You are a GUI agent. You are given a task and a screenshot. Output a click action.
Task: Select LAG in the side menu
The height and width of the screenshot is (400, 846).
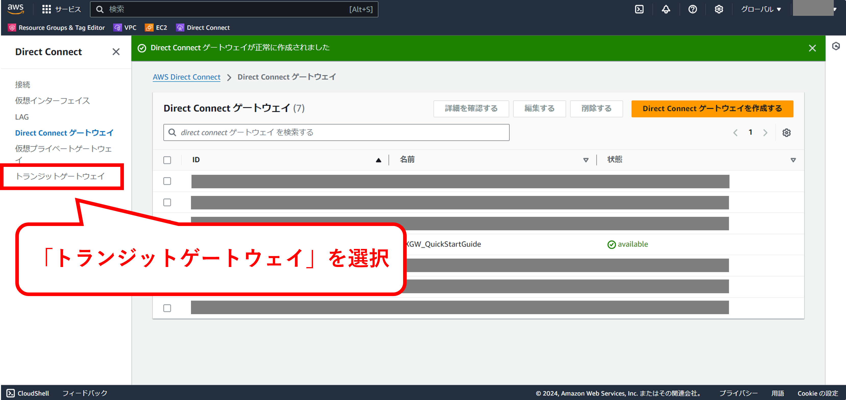click(22, 117)
